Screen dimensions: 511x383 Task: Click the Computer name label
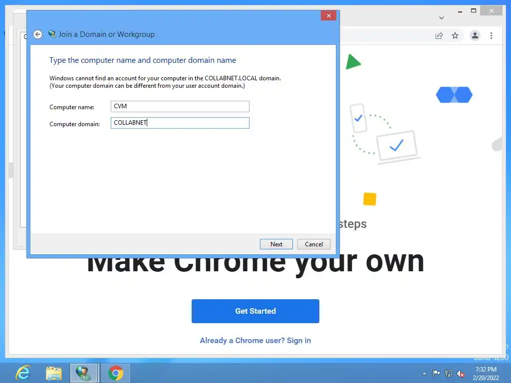72,107
